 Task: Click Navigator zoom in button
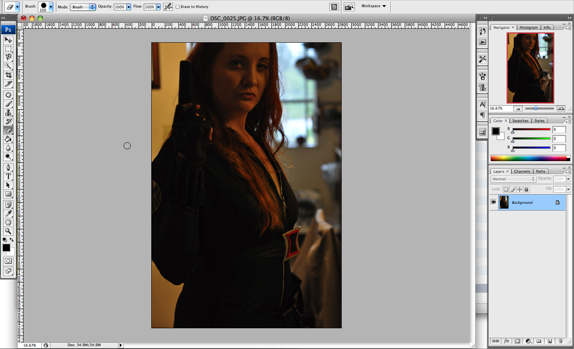click(561, 108)
